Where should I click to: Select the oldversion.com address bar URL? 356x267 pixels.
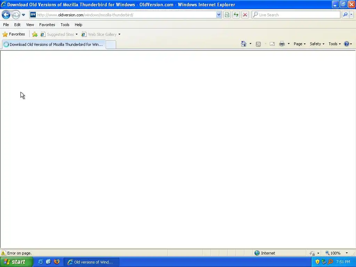(85, 15)
